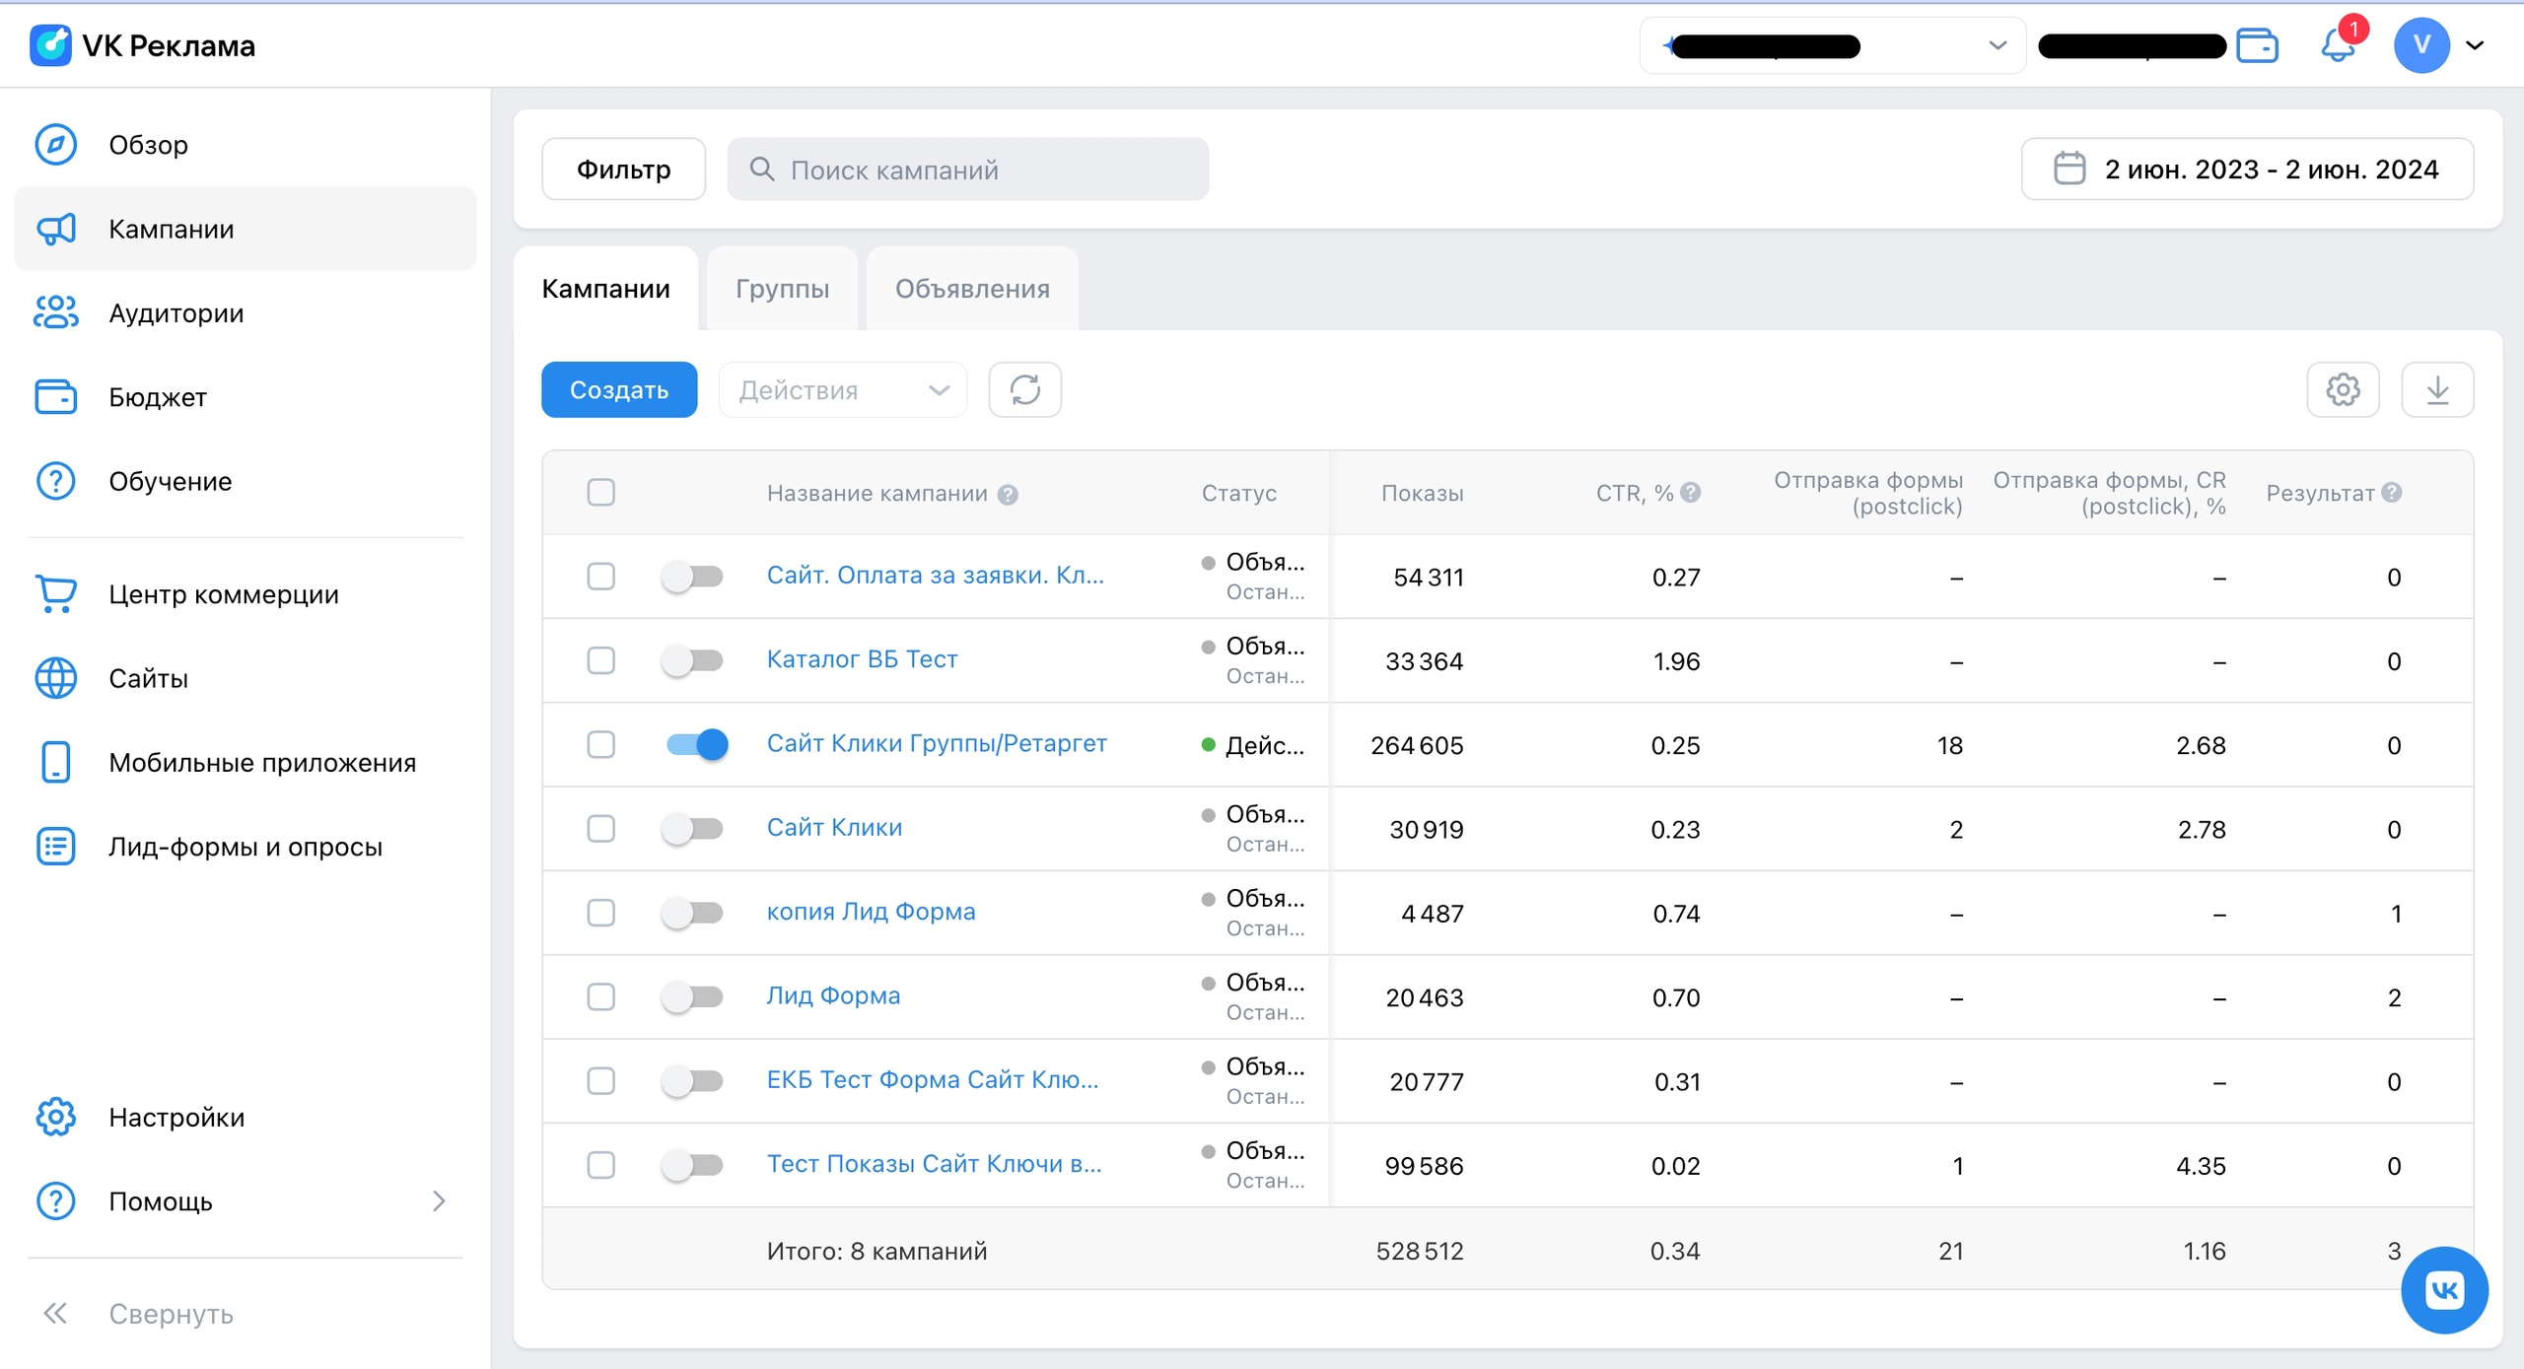Viewport: 2524px width, 1369px height.
Task: Check the select-all campaigns checkbox
Action: tap(600, 492)
